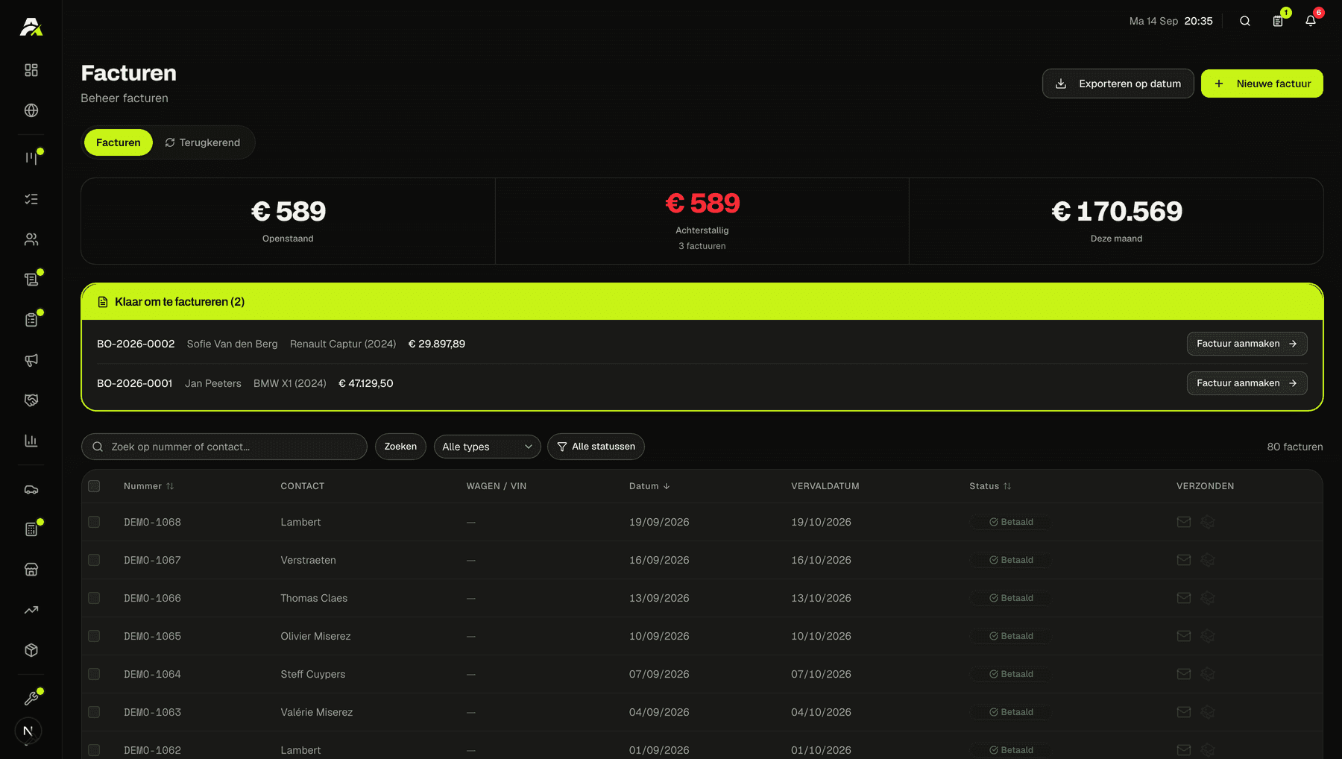
Task: Open the checklist tasks icon in sidebar
Action: coord(31,199)
